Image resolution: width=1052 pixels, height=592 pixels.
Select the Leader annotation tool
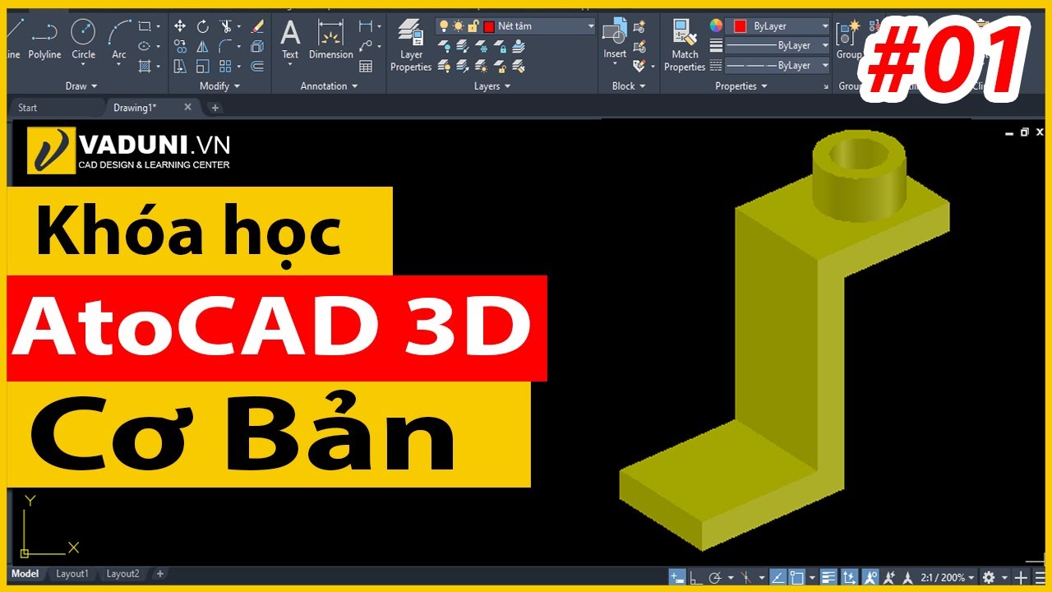(366, 46)
